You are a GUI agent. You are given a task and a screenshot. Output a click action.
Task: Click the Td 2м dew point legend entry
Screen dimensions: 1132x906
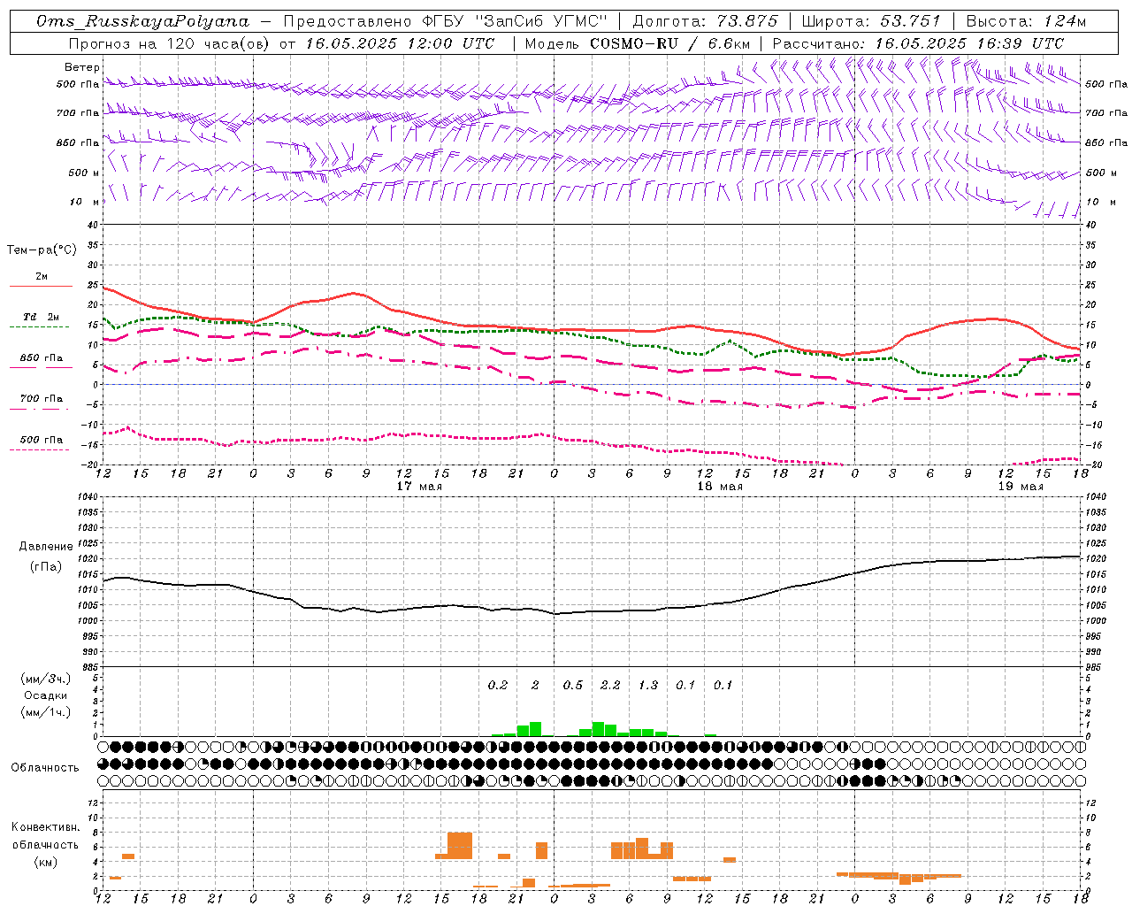pyautogui.click(x=42, y=317)
